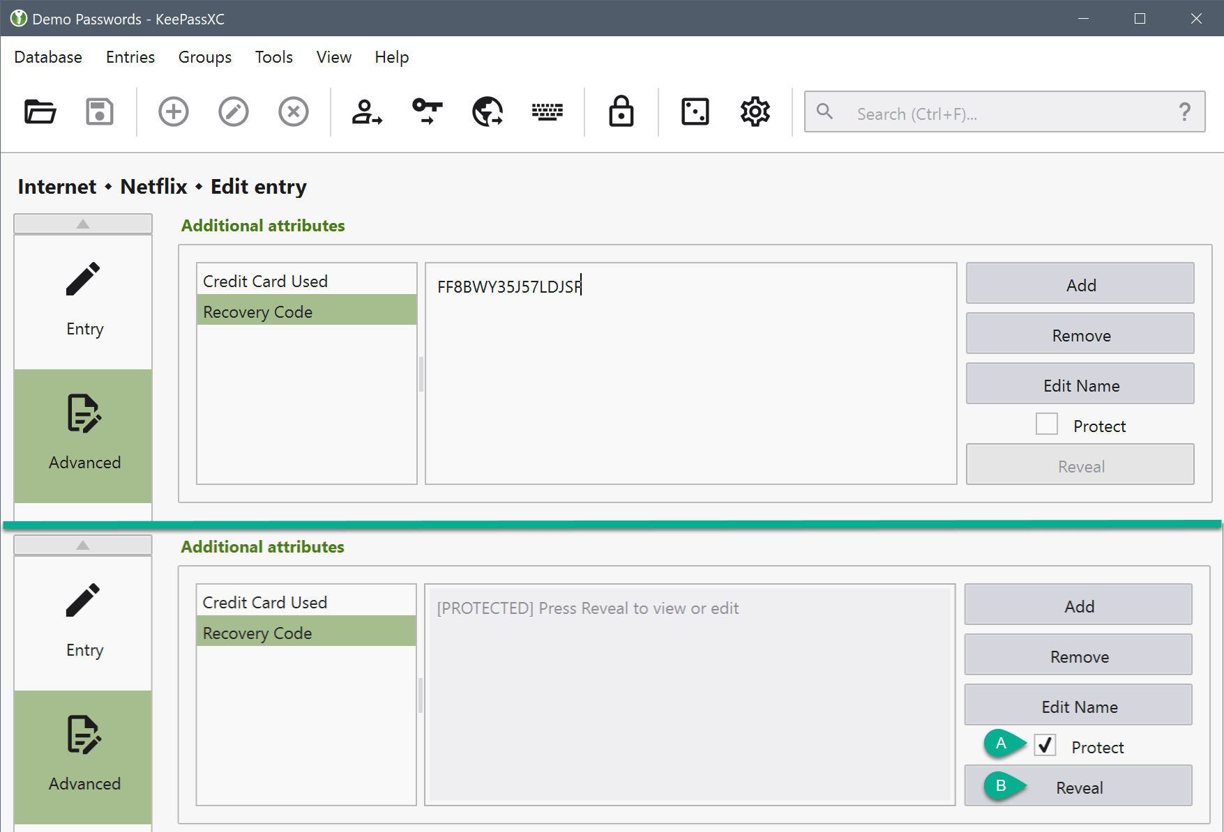Uncheck the checked Protect checkbox
Screen dimensions: 1224x832
[1045, 746]
